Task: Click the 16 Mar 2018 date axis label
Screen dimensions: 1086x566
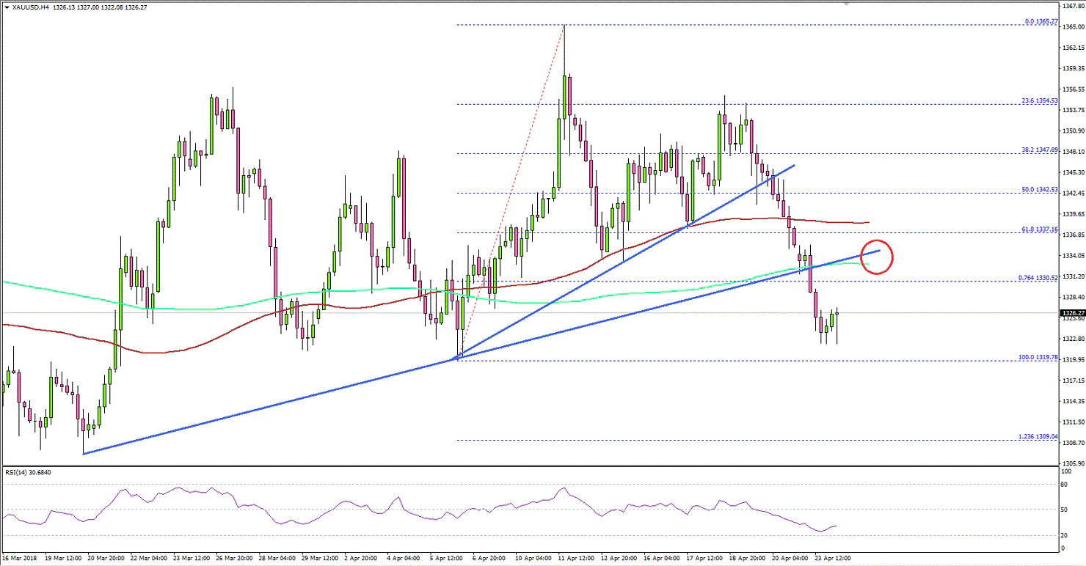Action: click(20, 558)
